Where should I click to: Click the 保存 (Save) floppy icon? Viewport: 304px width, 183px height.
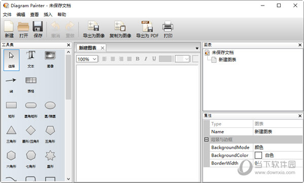[x=37, y=26]
